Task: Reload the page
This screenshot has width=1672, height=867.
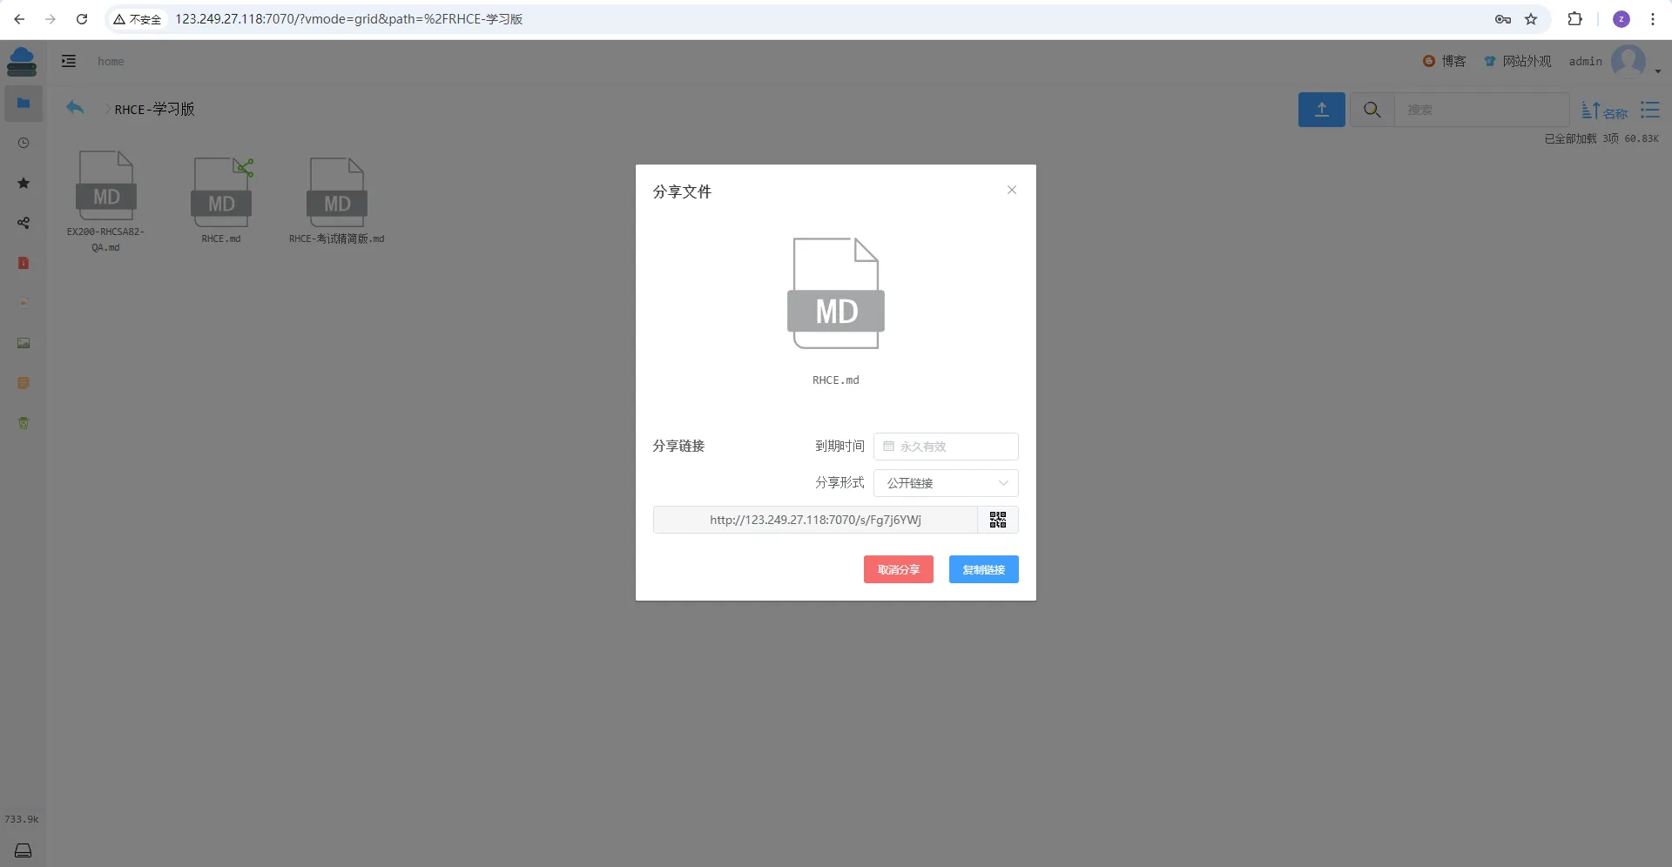Action: [x=82, y=19]
